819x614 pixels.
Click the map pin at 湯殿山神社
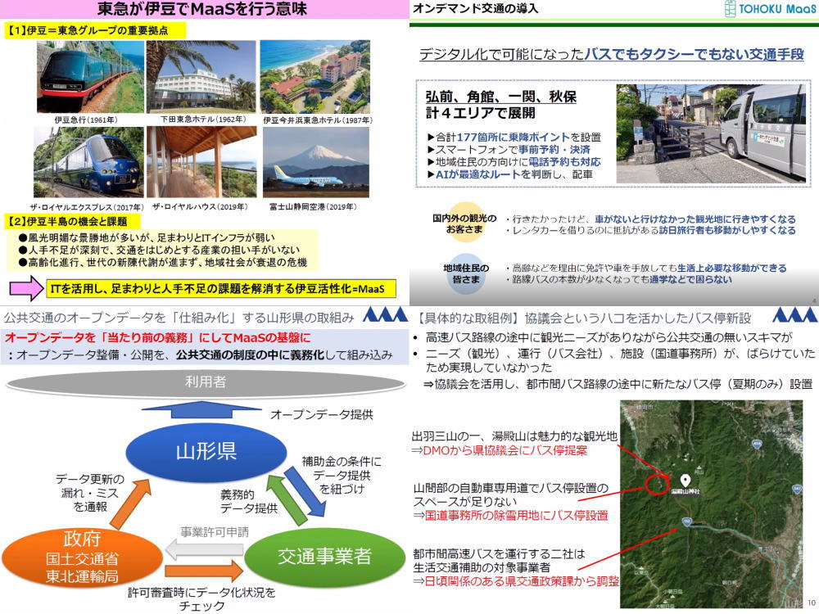tap(685, 480)
